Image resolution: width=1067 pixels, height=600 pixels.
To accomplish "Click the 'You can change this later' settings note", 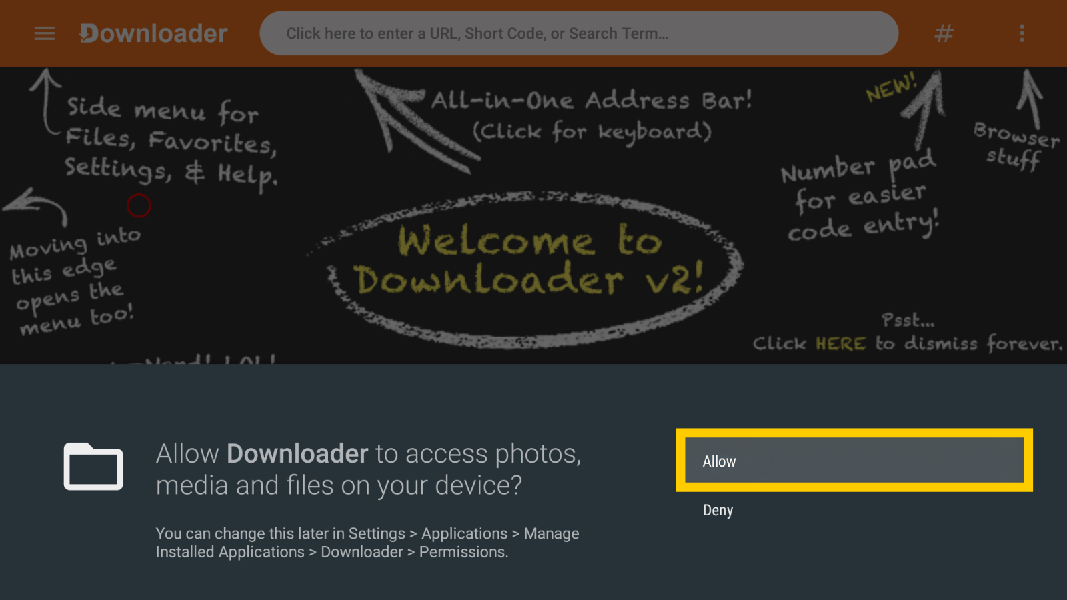I will click(x=367, y=543).
